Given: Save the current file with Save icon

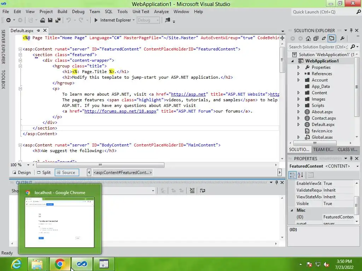Looking at the screenshot, I should pyautogui.click(x=50, y=20).
